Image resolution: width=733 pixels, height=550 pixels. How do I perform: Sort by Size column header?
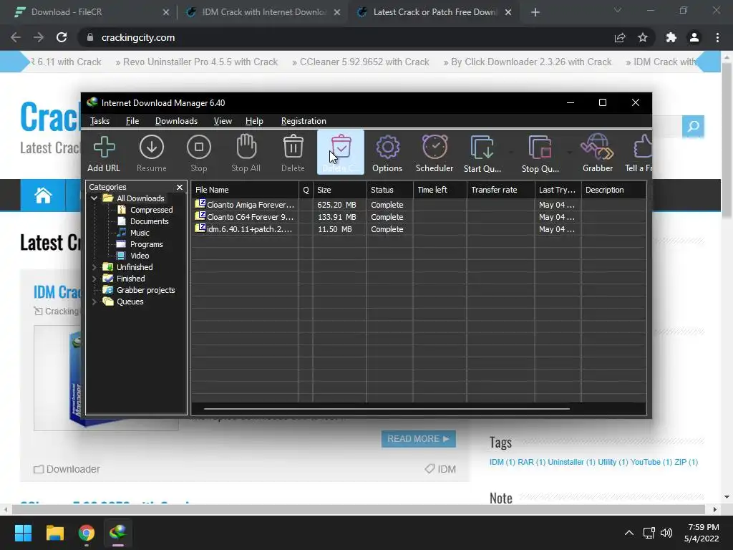click(340, 190)
